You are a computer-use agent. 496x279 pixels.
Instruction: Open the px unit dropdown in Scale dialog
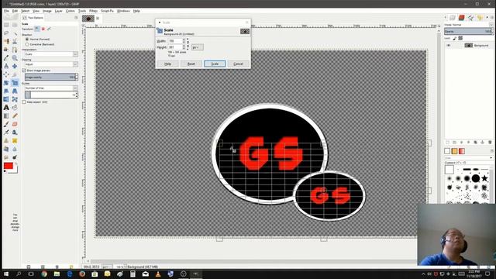coord(198,47)
